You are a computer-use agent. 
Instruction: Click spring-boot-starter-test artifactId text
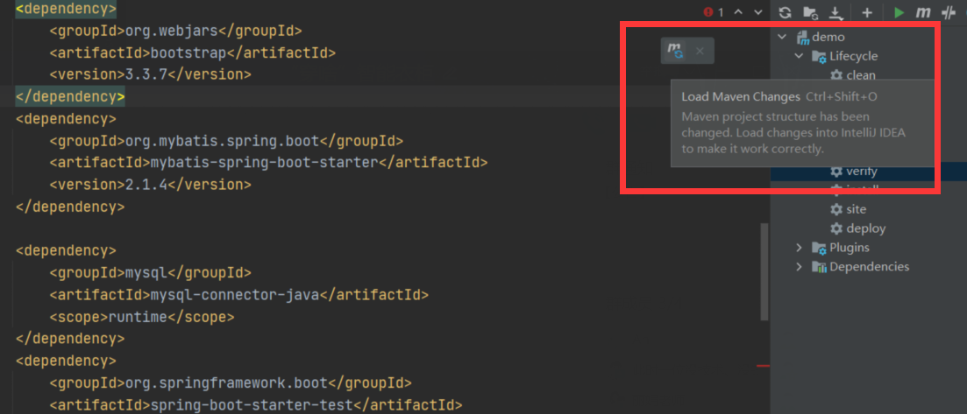click(252, 405)
